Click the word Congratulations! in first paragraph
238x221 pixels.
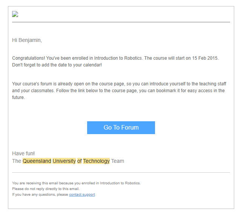28,58
